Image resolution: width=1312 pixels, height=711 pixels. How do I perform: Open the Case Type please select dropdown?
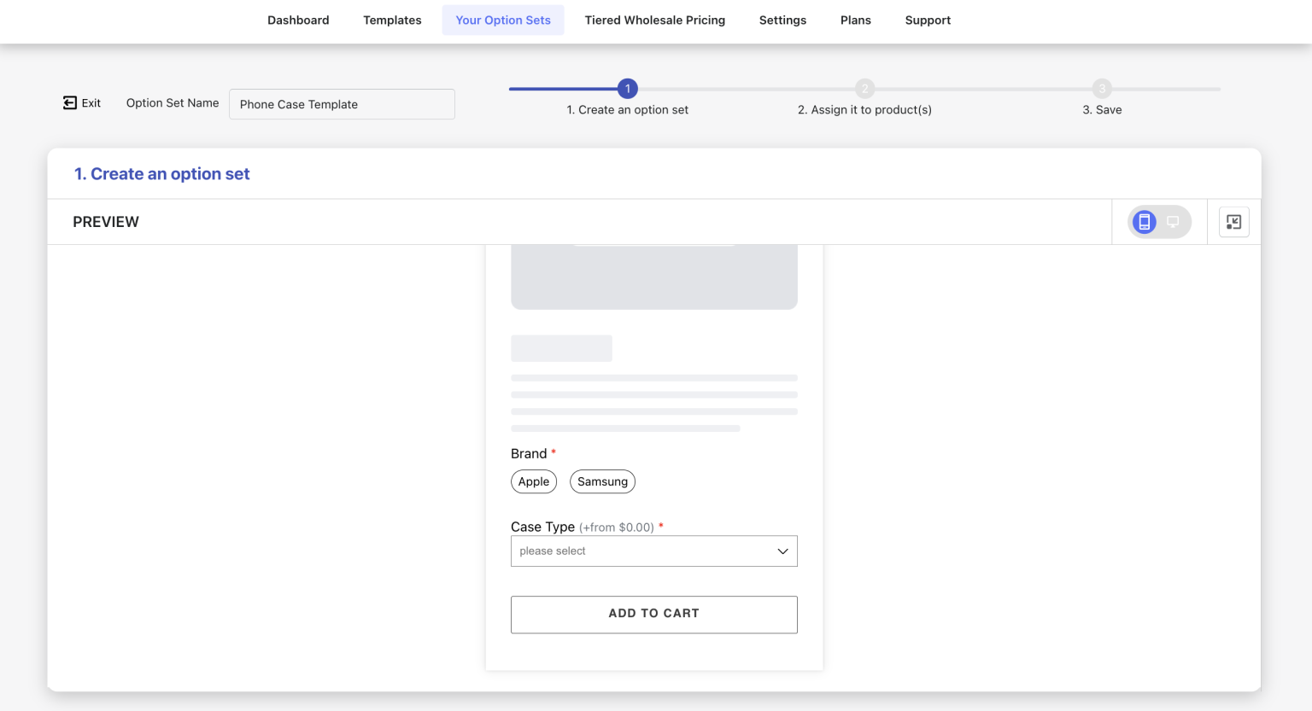653,551
